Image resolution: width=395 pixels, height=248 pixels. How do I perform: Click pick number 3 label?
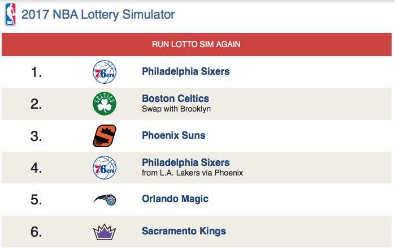(37, 136)
